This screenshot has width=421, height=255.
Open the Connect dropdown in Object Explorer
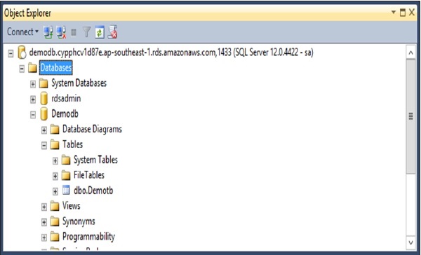[23, 32]
